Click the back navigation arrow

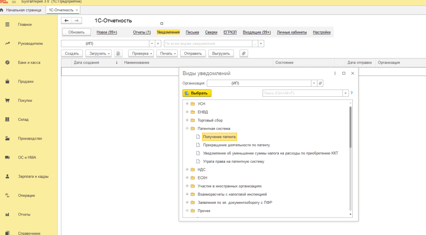(67, 20)
